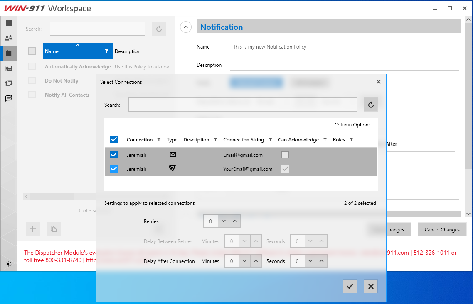The height and width of the screenshot is (304, 473).
Task: Check the Automatically Acknowledge policy checkbox
Action: (x=32, y=66)
